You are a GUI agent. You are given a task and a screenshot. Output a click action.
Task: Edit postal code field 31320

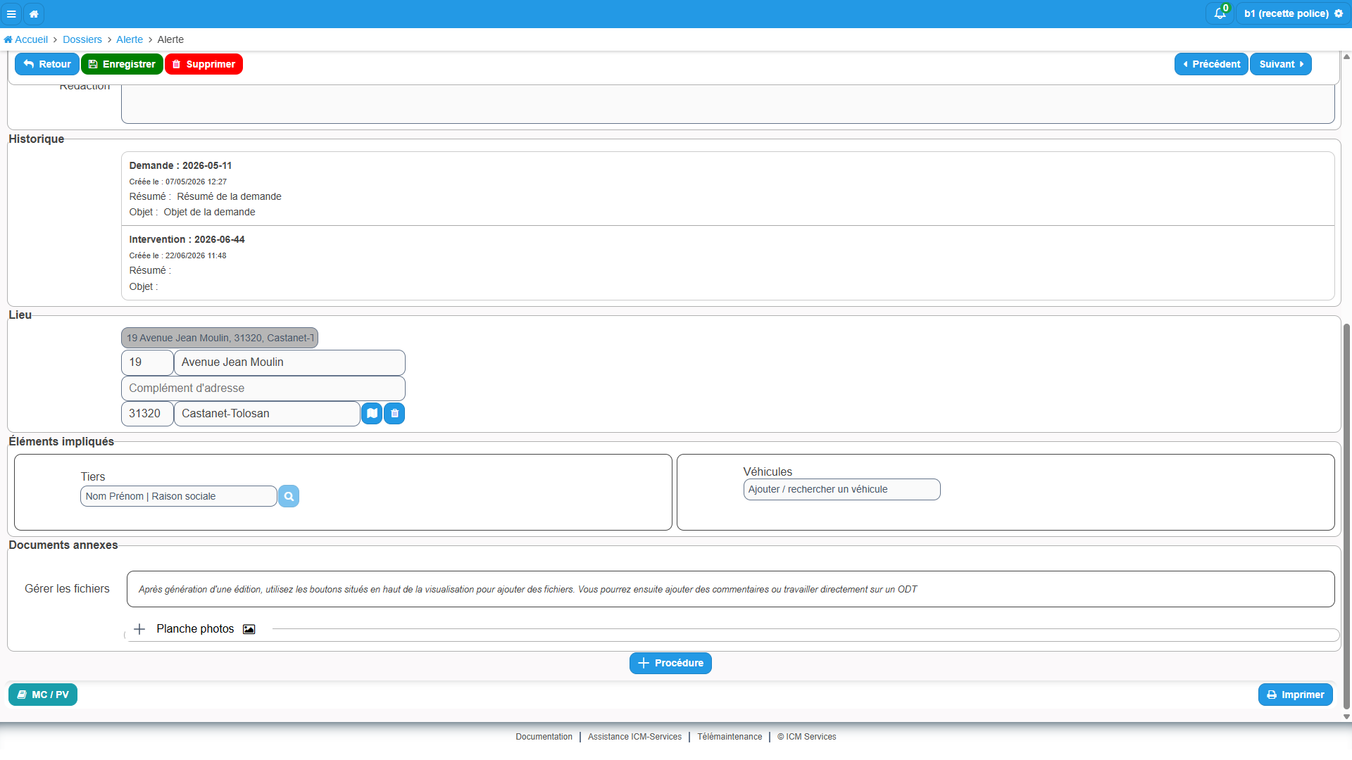pos(147,414)
